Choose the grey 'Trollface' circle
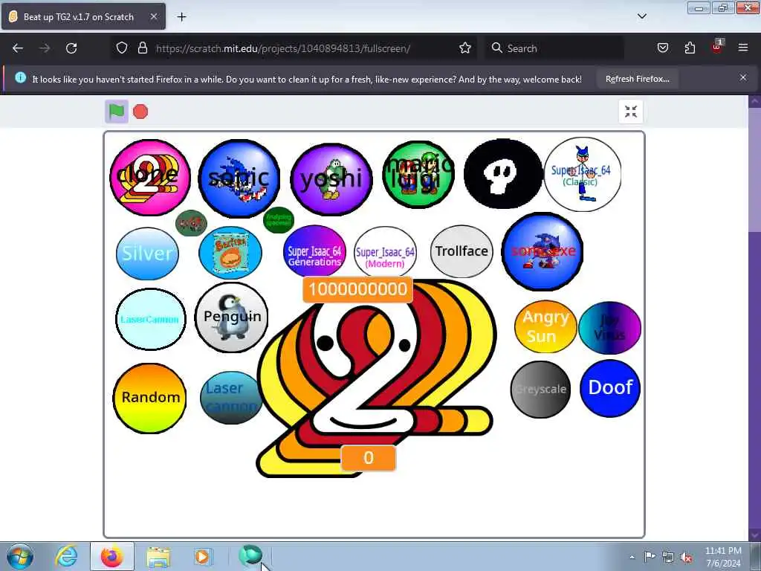Image resolution: width=761 pixels, height=571 pixels. pyautogui.click(x=462, y=251)
